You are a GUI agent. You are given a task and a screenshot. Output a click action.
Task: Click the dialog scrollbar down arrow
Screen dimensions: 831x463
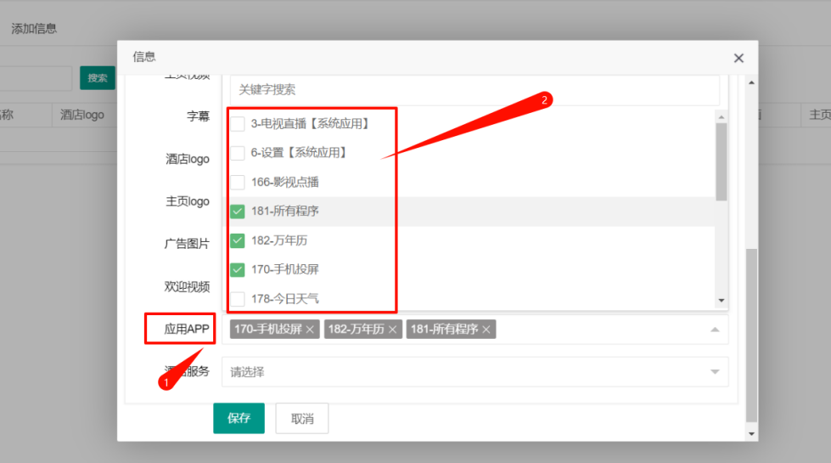(751, 434)
